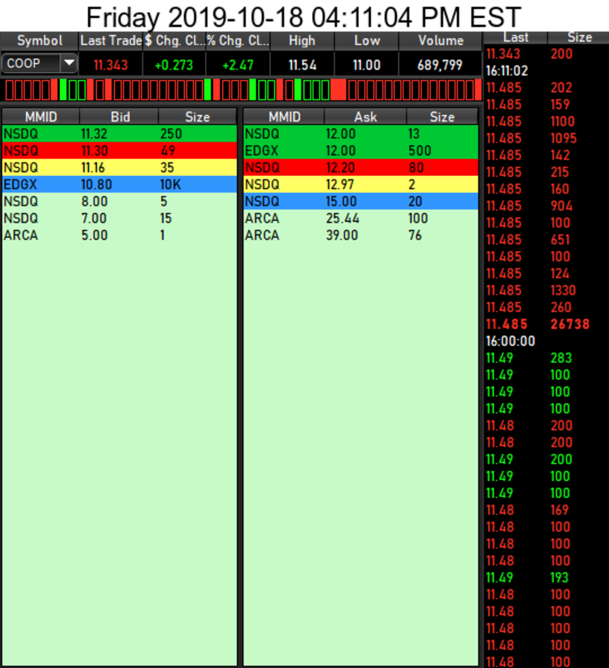Viewport: 609px width, 668px height.
Task: Select the Volume column header
Action: [x=440, y=41]
